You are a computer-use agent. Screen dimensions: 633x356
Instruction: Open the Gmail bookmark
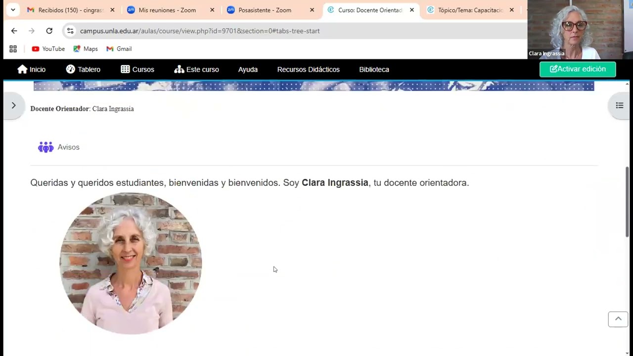pos(119,49)
